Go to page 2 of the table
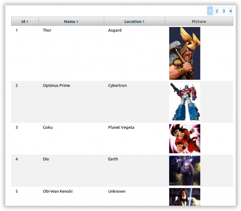 217,11
